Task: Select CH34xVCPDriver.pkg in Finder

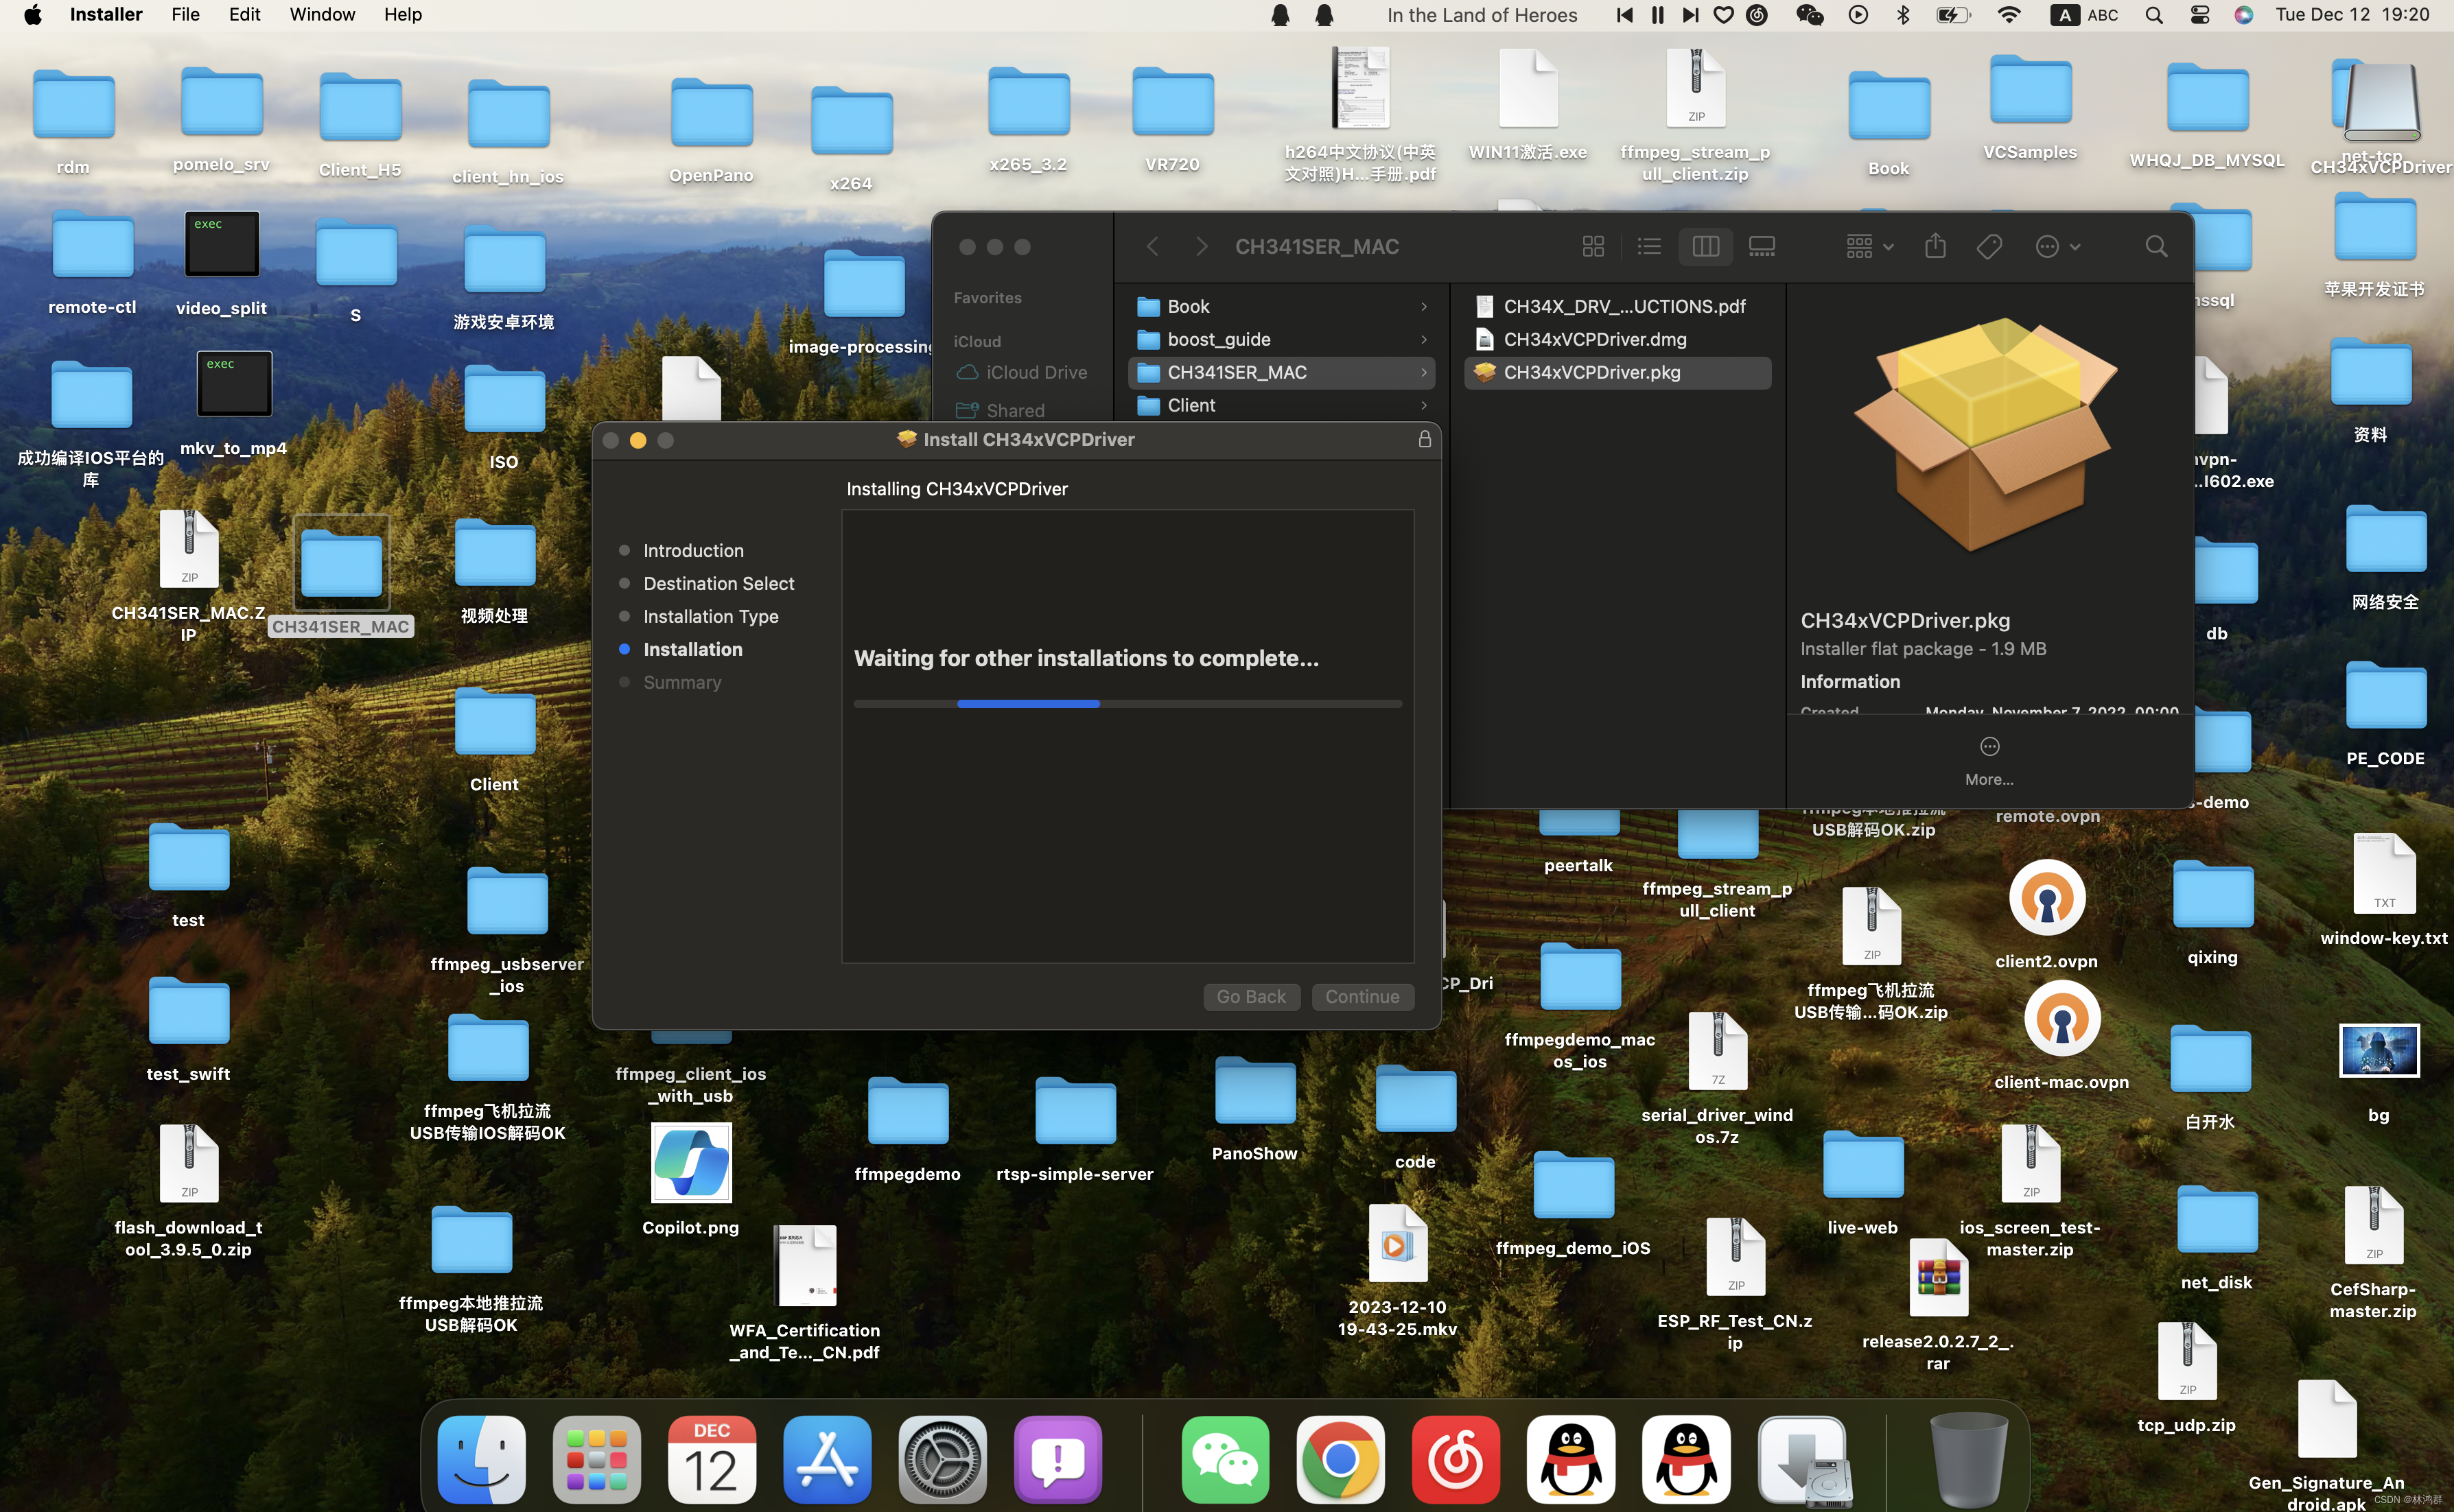Action: click(1617, 373)
